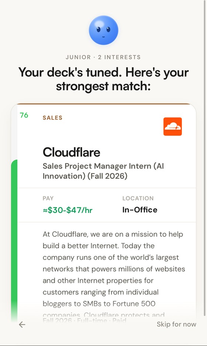
Task: Click the Skip for now link
Action: (176, 324)
